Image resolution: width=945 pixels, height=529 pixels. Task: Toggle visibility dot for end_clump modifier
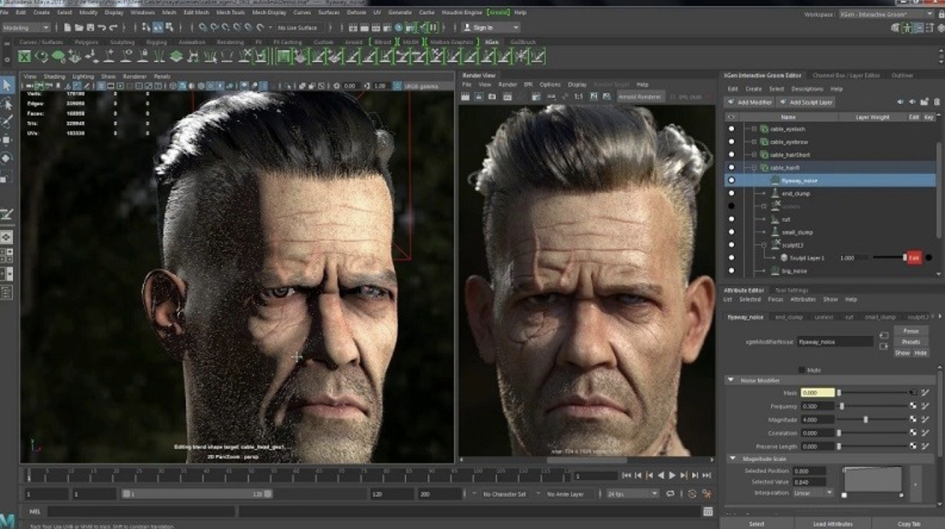coord(731,194)
